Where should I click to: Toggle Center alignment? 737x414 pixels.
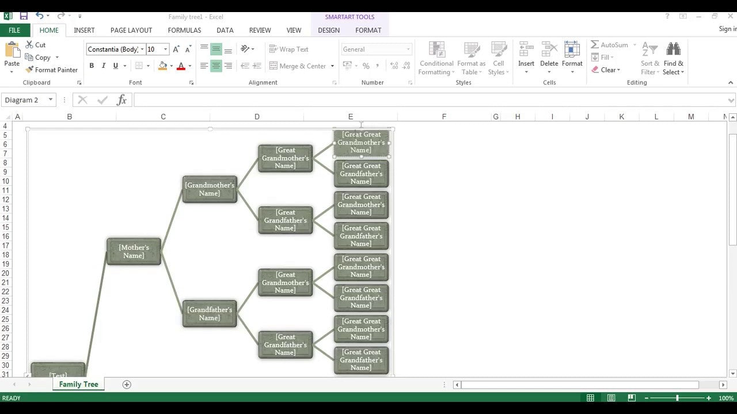pyautogui.click(x=215, y=66)
